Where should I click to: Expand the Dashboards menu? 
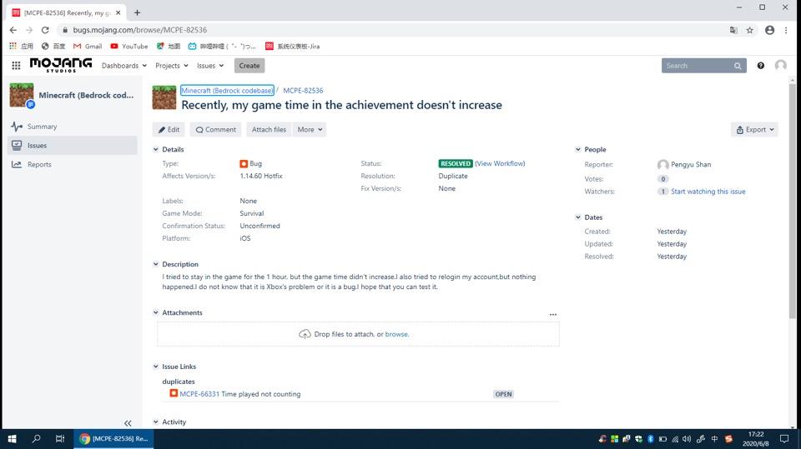(123, 66)
